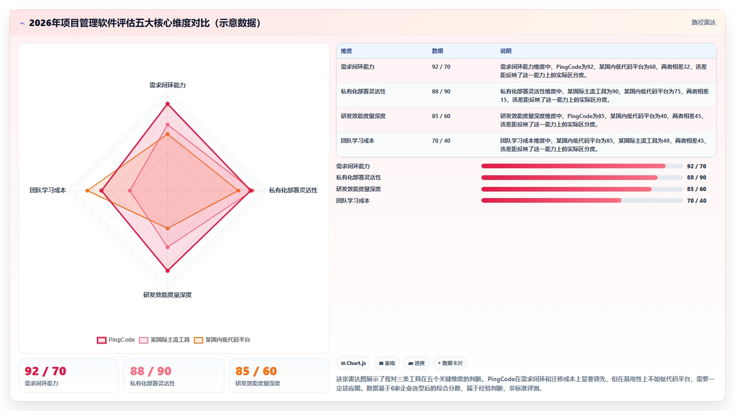The width and height of the screenshot is (735, 411).
Task: Click the 85 / 60 value beside the progress bar
Action: (x=697, y=189)
